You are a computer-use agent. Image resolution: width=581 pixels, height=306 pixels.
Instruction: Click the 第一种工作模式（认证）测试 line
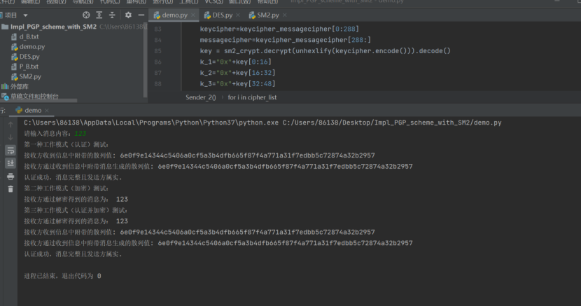tap(66, 144)
